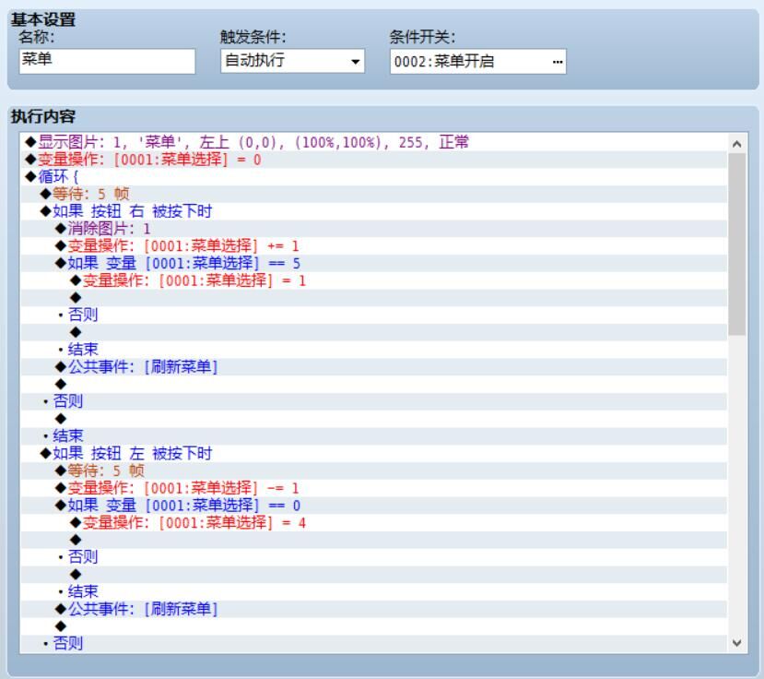Viewport: 764px width, 679px height.
Task: Open the 触发条件 dropdown showing 自动执行
Action: coord(292,61)
